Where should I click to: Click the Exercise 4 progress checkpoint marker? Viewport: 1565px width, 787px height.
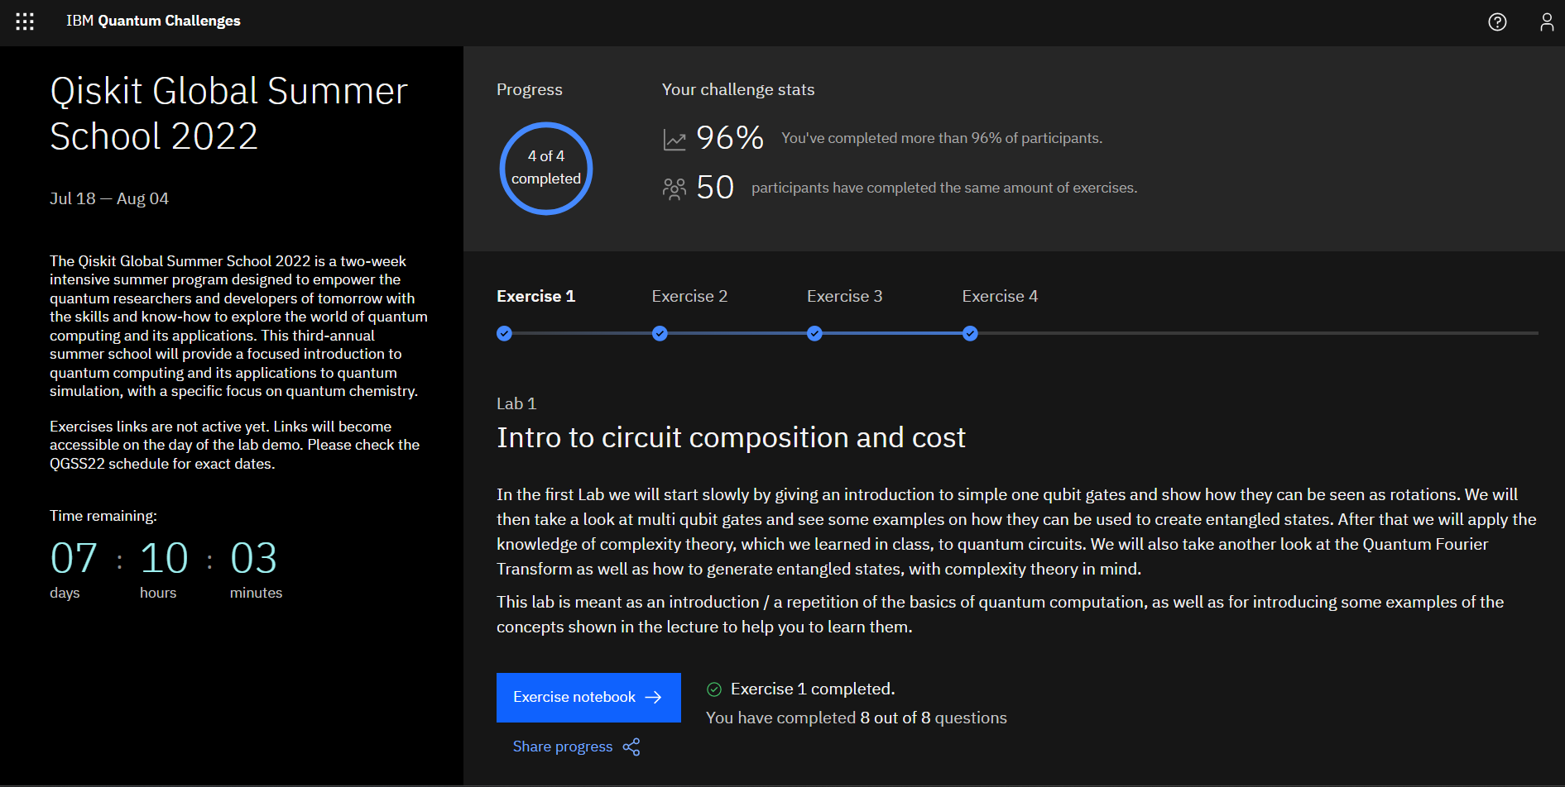(x=970, y=333)
